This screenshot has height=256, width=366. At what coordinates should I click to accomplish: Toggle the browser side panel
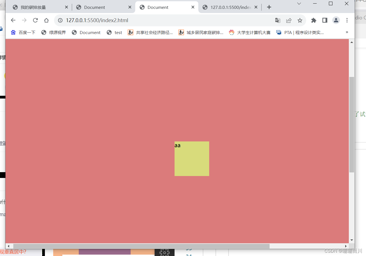pos(325,20)
